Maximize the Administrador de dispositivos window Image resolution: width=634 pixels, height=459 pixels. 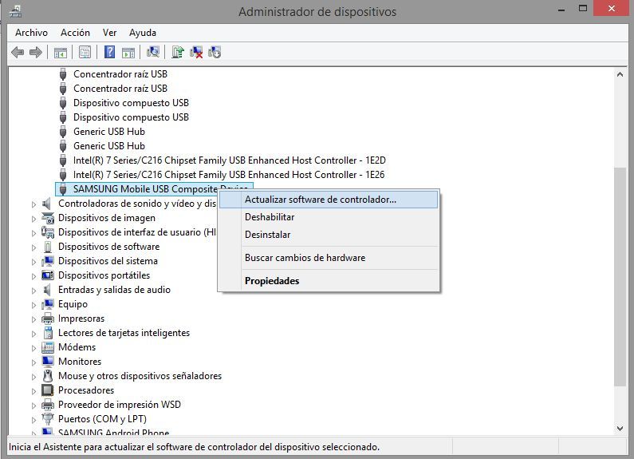pyautogui.click(x=583, y=9)
